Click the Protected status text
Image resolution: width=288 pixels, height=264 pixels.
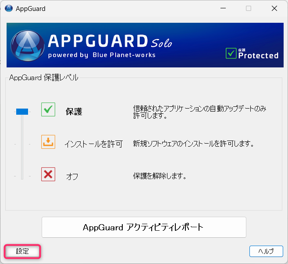pos(258,55)
